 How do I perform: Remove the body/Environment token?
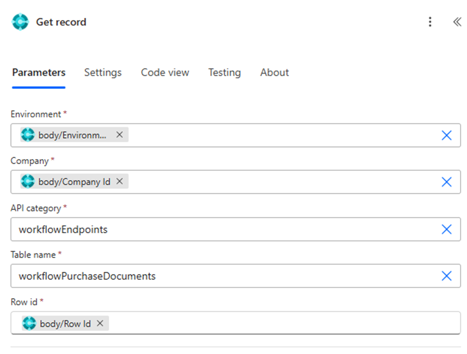[119, 135]
